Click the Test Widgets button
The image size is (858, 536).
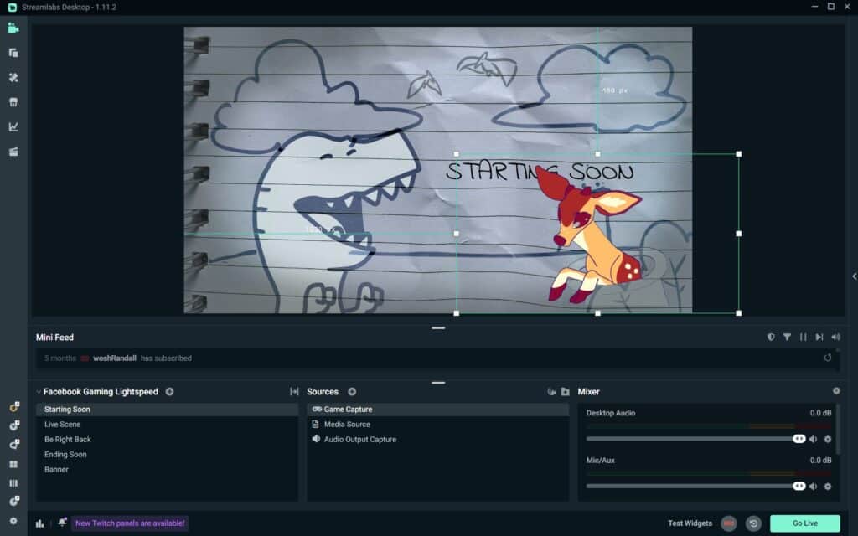(690, 523)
